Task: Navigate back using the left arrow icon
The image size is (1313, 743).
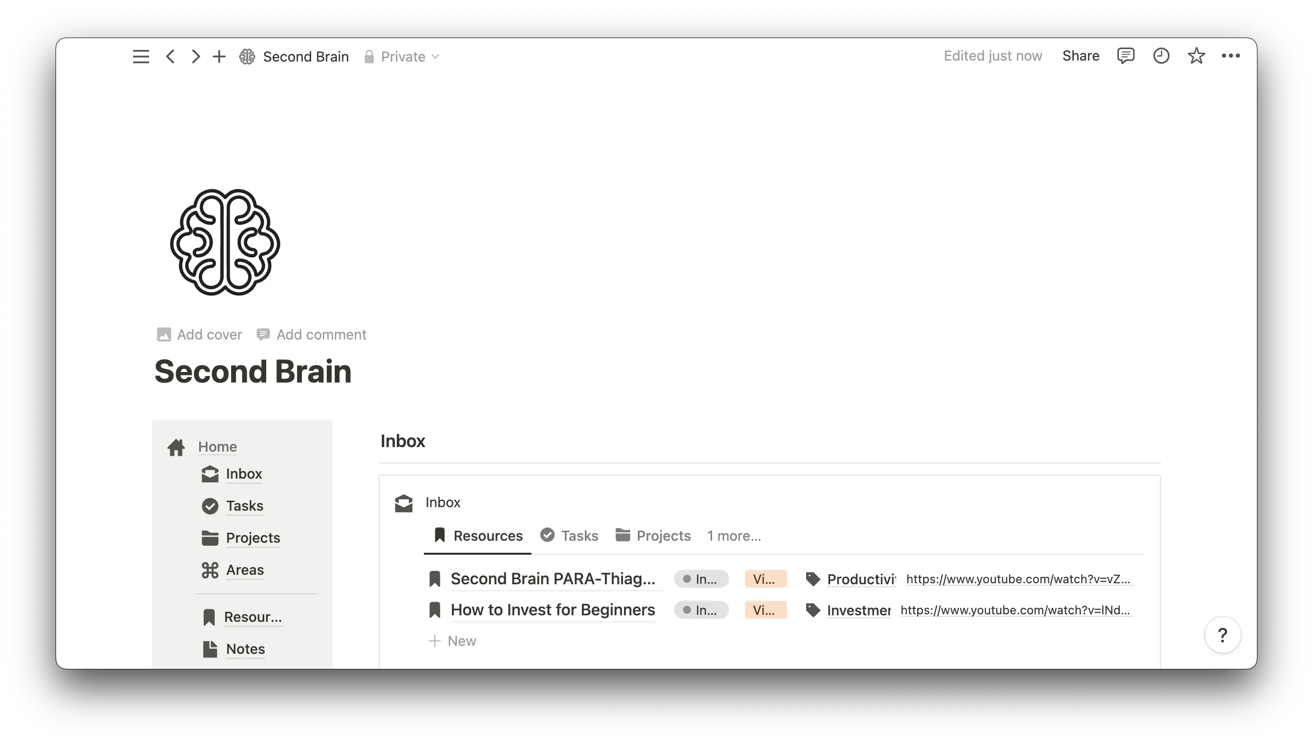Action: [x=170, y=56]
